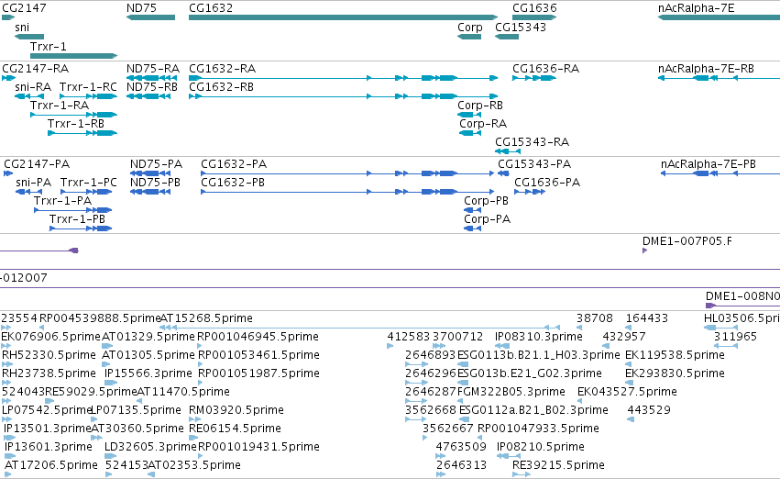
Task: Select the ESG0113b.B21.1_H03.3prime EST
Action: click(x=539, y=355)
